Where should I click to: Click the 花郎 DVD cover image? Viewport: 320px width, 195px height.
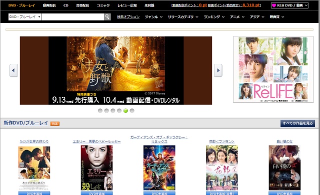coord(222,168)
